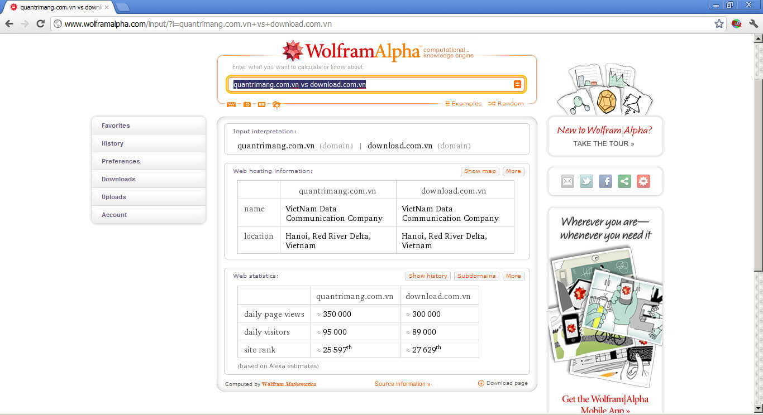Share on Twitter using the bird icon
Viewport: 763px width, 415px height.
tap(586, 181)
